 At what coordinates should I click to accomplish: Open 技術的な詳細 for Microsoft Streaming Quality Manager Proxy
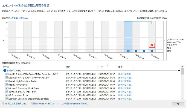pyautogui.click(x=125, y=99)
